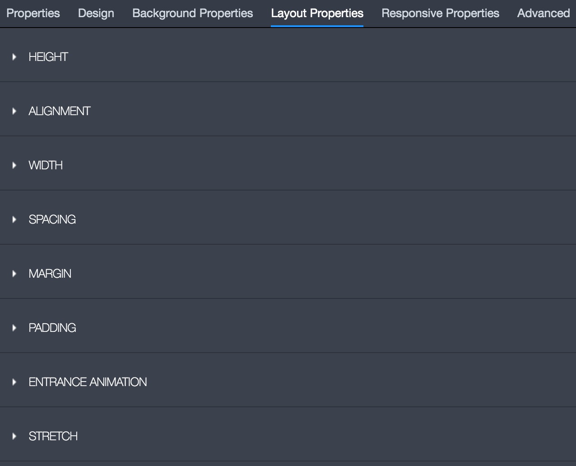
Task: Go to the Responsive Properties tab
Action: pyautogui.click(x=441, y=13)
